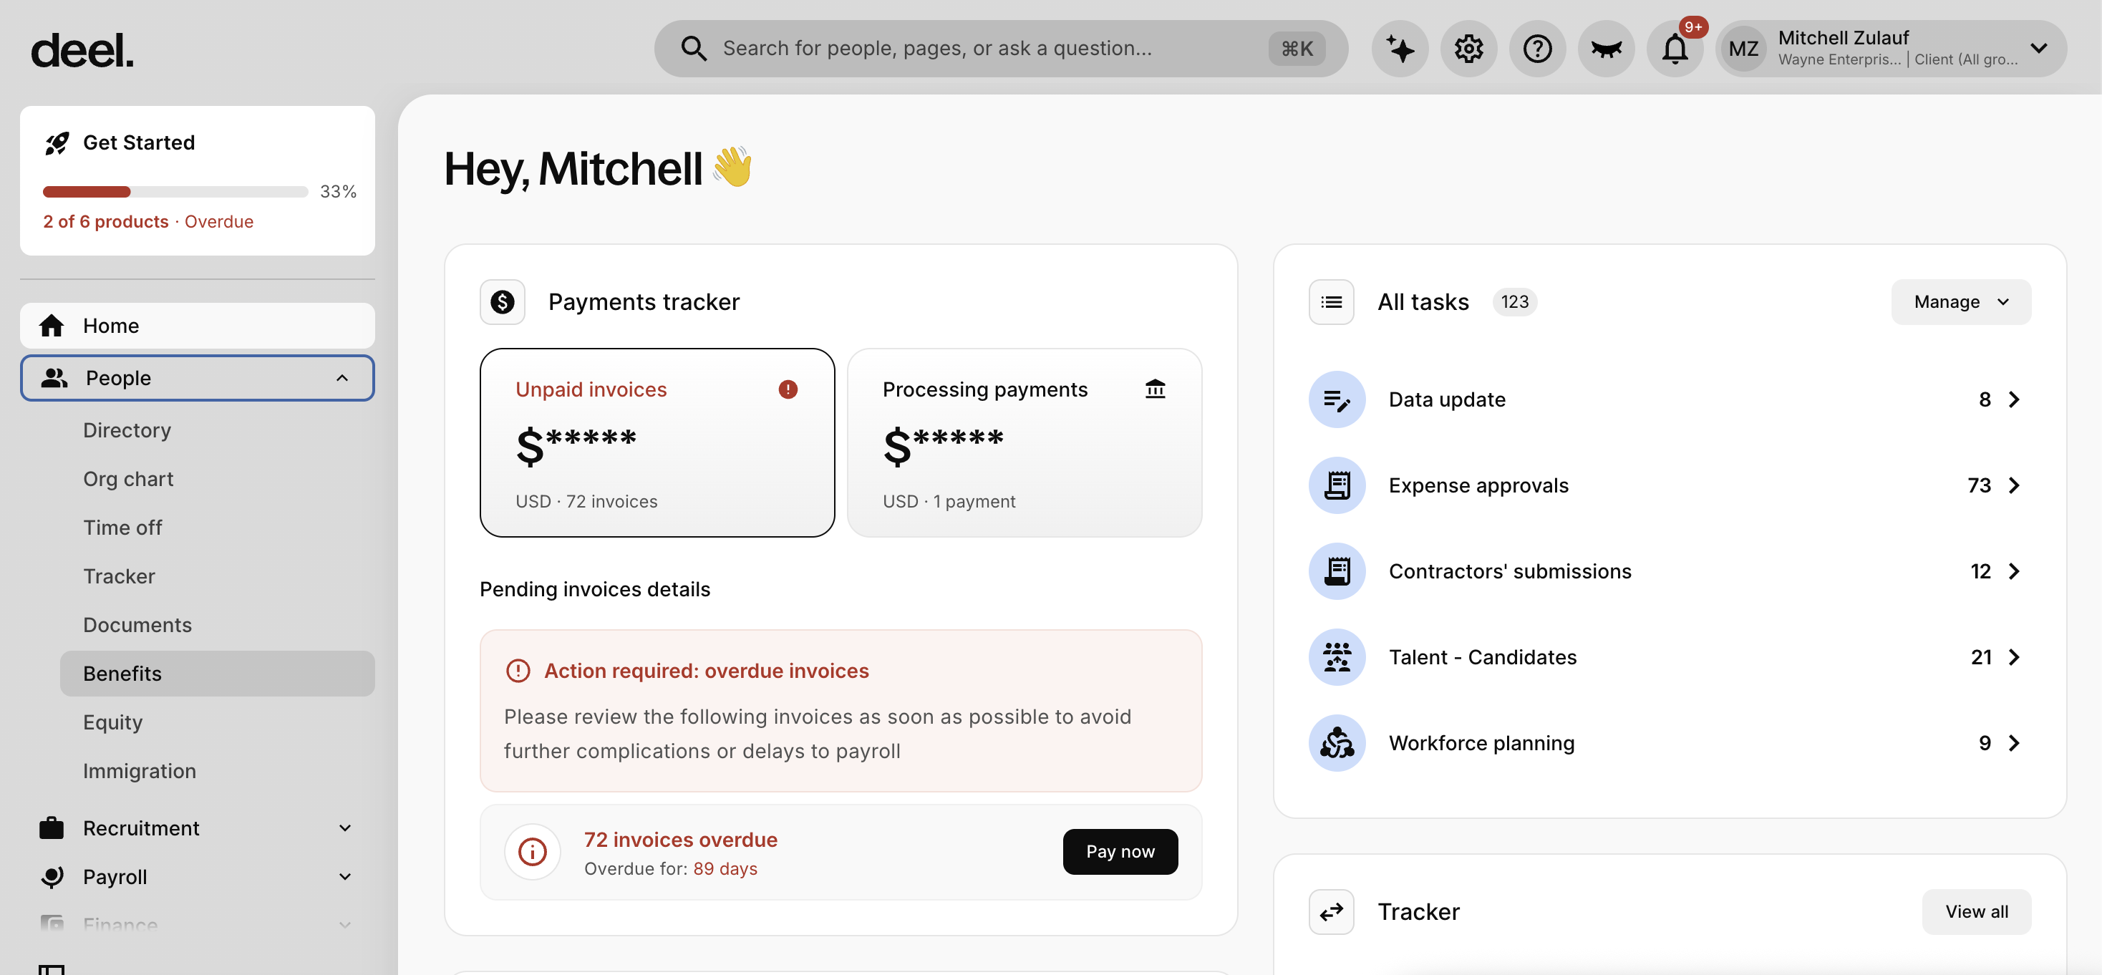Viewport: 2102px width, 975px height.
Task: Open Directory under People
Action: tap(127, 430)
